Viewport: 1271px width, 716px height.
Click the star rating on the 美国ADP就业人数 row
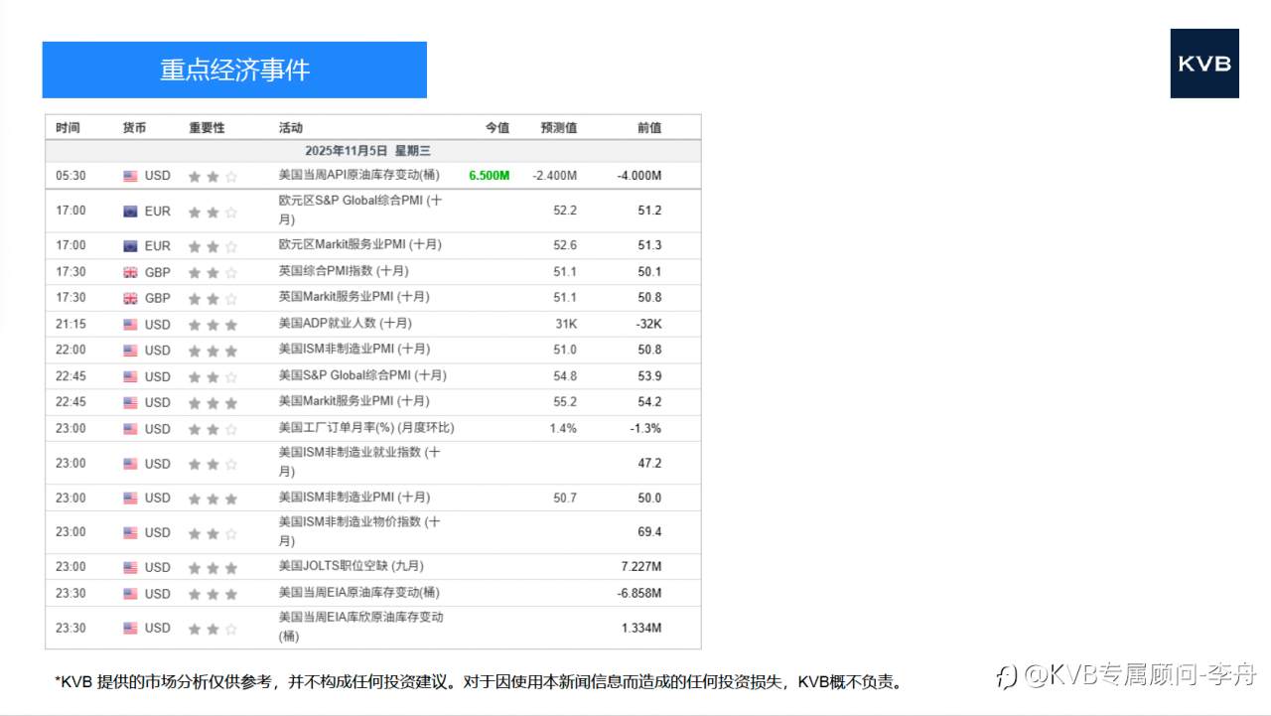(x=212, y=323)
